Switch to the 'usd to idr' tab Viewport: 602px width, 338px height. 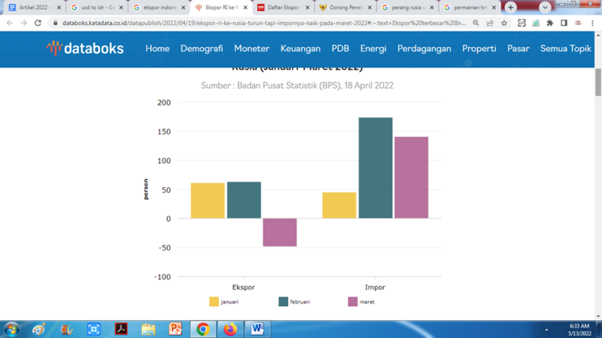click(x=95, y=8)
